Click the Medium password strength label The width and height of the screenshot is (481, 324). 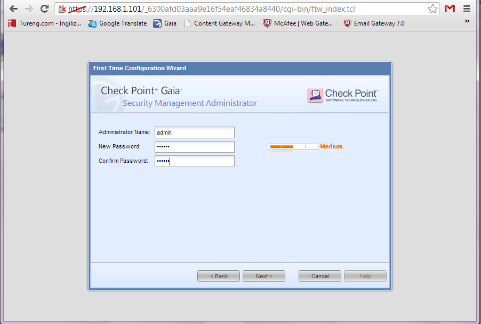click(331, 146)
